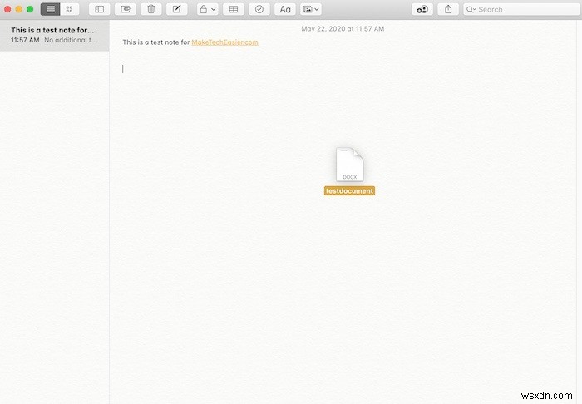This screenshot has height=404, width=582.
Task: Click the testdocument file name label
Action: 349,190
